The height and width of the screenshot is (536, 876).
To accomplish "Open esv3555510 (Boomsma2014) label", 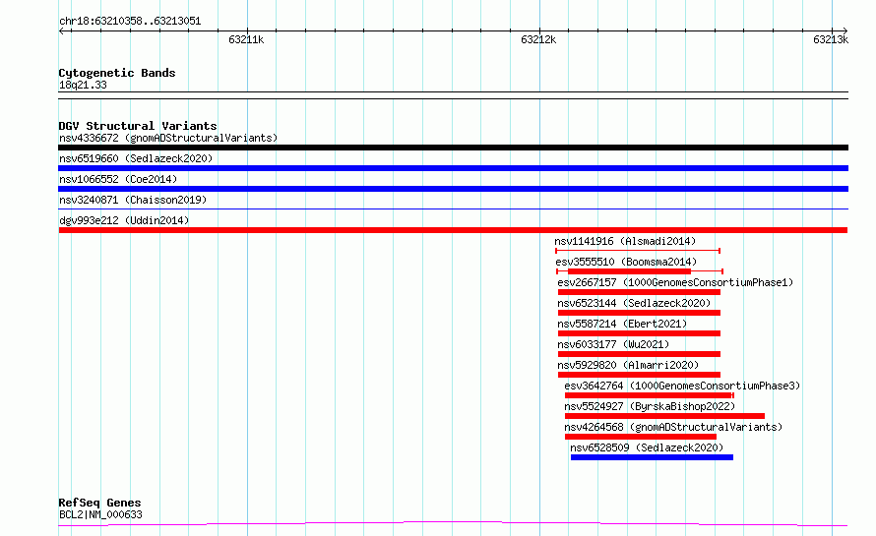I will pos(626,262).
